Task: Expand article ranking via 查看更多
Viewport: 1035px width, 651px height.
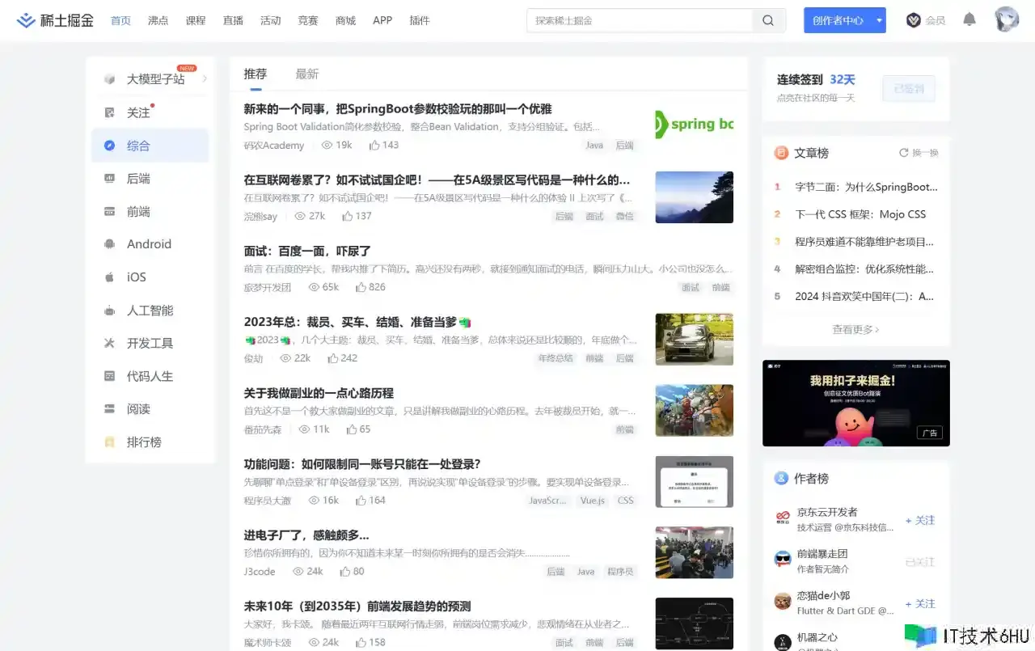Action: click(855, 329)
